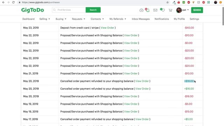The height and width of the screenshot is (126, 224).
Task: View Order for May 23 credit card deposit
Action: tap(107, 28)
